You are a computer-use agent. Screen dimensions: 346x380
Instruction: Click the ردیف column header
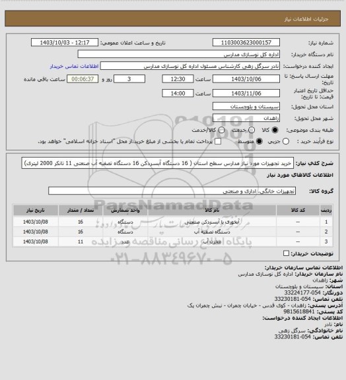[x=326, y=210]
